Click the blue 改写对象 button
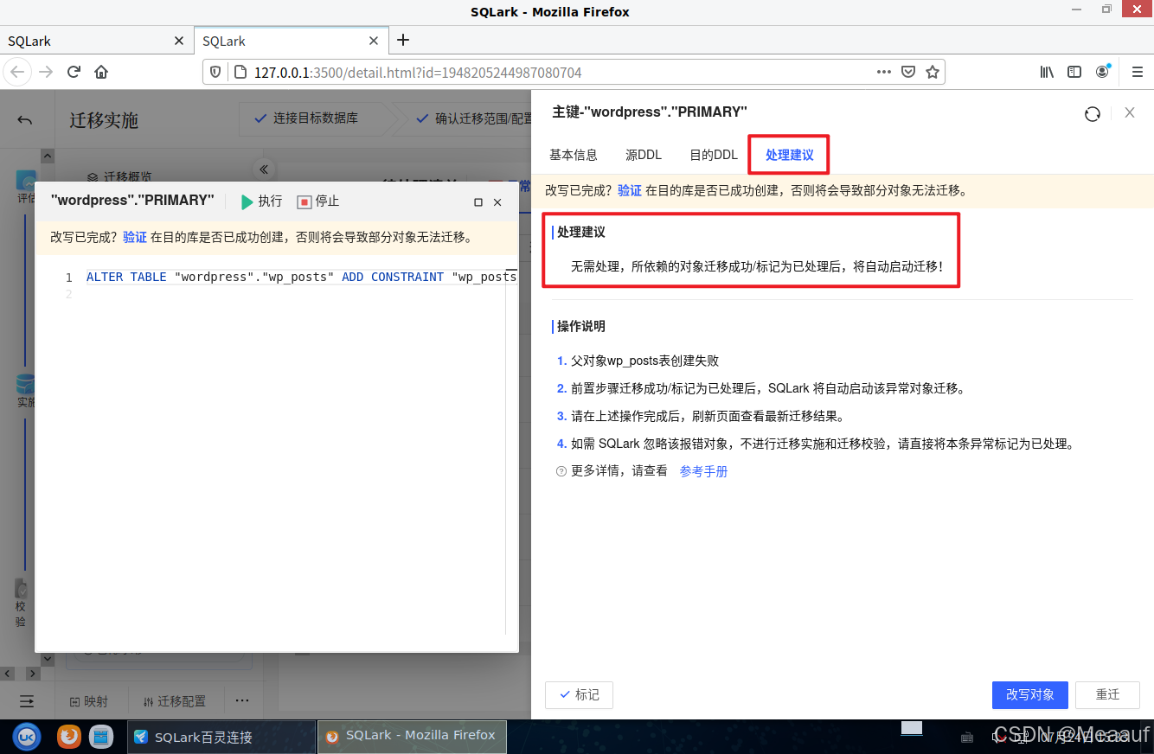 point(1030,695)
